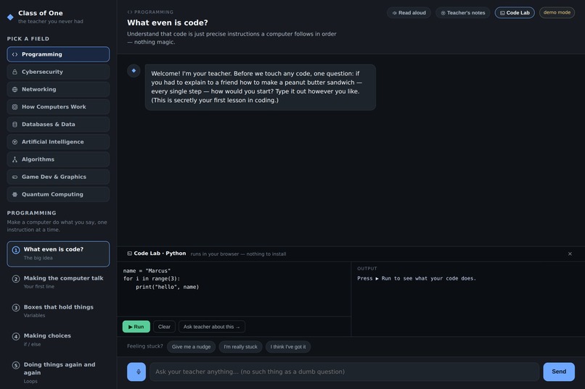The width and height of the screenshot is (585, 389).
Task: Click into the Python code editor
Action: [234, 289]
